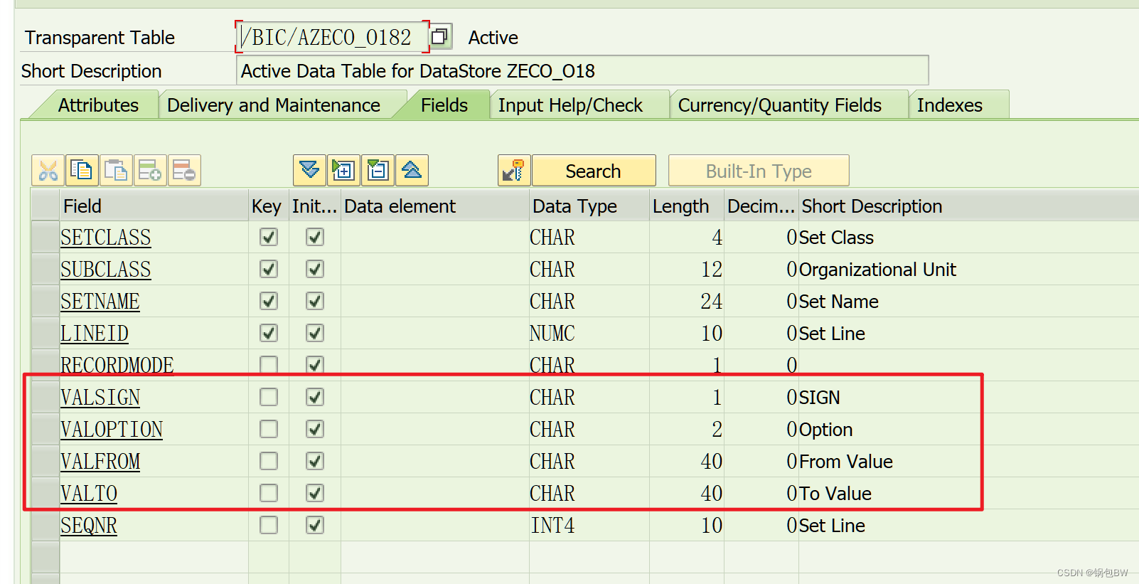Select the Fields tab

(x=444, y=105)
